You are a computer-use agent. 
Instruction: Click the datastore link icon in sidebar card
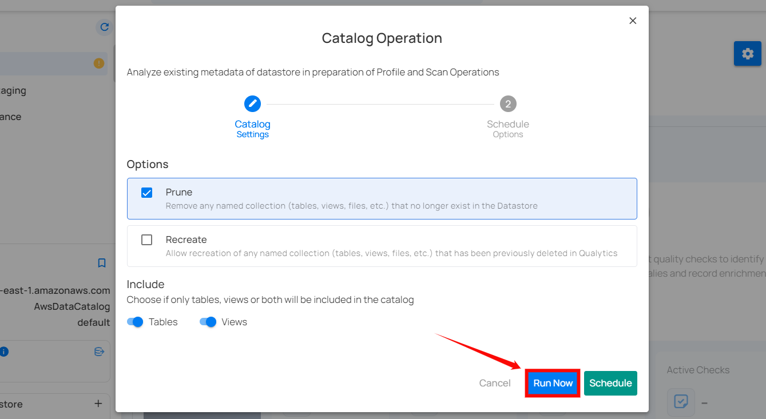click(99, 352)
